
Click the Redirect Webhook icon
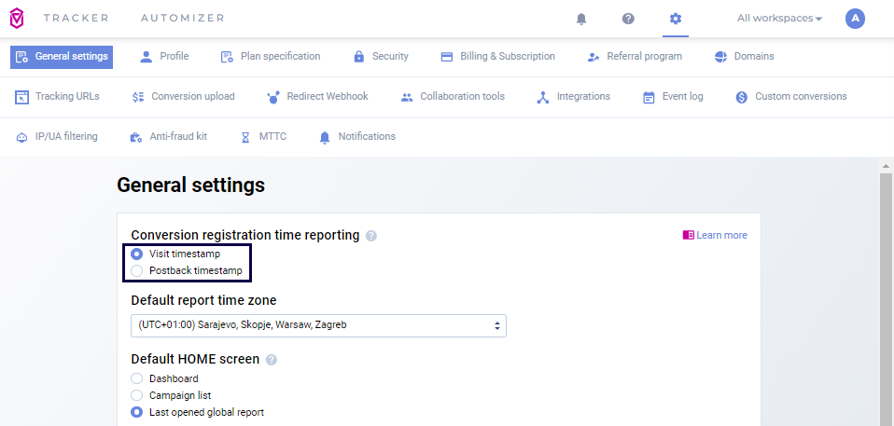coord(273,97)
